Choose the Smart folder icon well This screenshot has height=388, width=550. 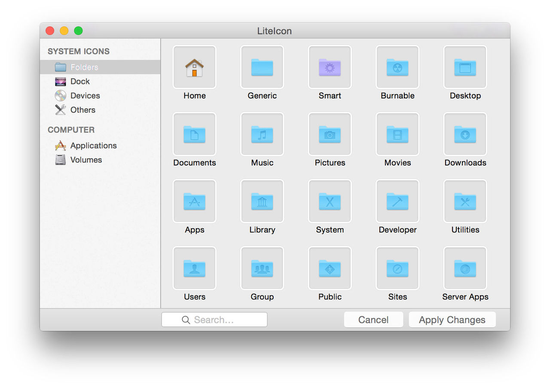[330, 67]
